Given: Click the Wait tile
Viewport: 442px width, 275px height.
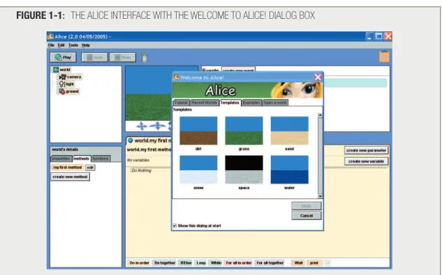Looking at the screenshot, I should 298,262.
